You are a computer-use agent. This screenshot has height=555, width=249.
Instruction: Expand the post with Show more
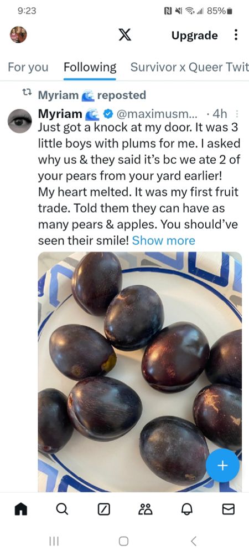click(x=163, y=241)
